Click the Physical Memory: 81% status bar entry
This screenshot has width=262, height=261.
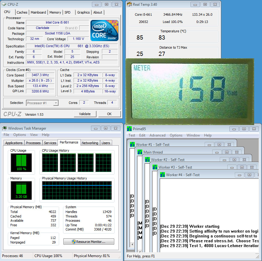coord(92,256)
